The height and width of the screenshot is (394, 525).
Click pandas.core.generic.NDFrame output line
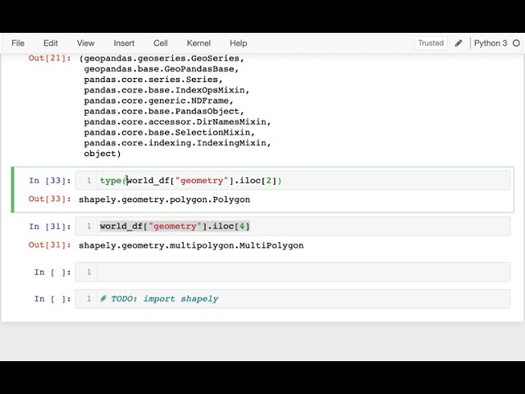[158, 101]
